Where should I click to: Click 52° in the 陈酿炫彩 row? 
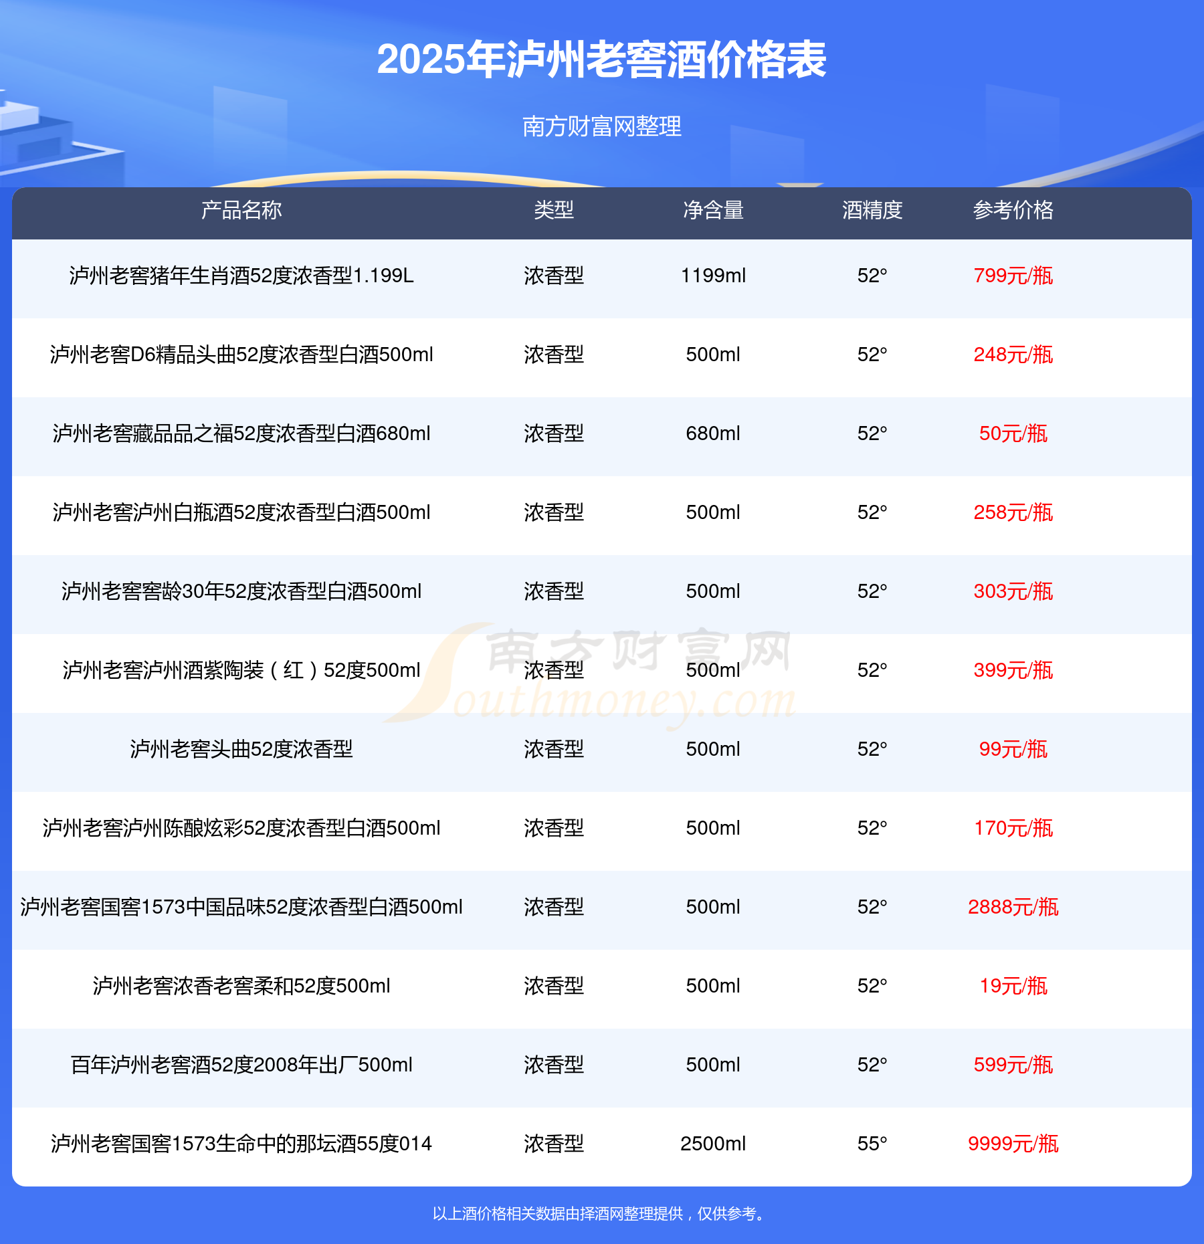(x=872, y=828)
